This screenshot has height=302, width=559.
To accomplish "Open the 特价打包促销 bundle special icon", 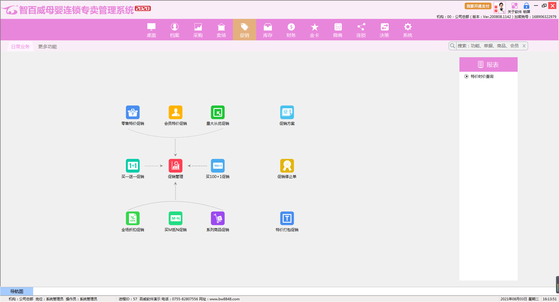I will (287, 218).
